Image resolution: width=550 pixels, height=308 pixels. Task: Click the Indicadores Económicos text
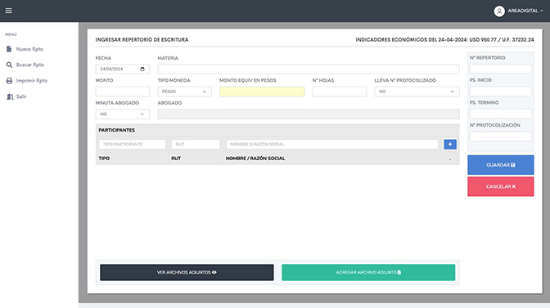coord(444,39)
